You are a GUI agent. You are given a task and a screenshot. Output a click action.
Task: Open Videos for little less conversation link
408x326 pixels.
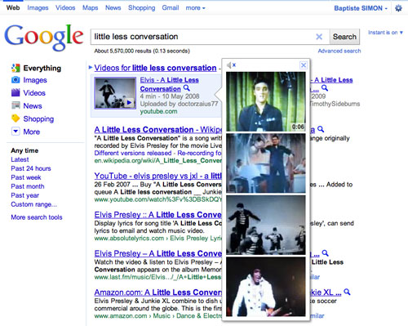[x=155, y=68]
